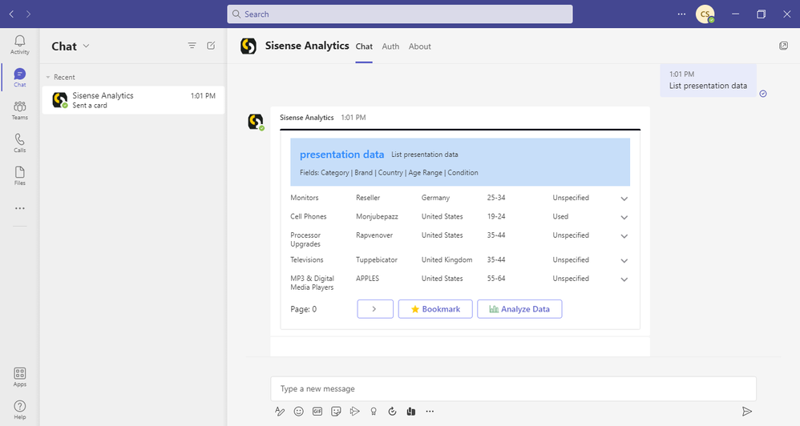The width and height of the screenshot is (800, 426).
Task: Open the Activity feed in sidebar
Action: [x=20, y=45]
